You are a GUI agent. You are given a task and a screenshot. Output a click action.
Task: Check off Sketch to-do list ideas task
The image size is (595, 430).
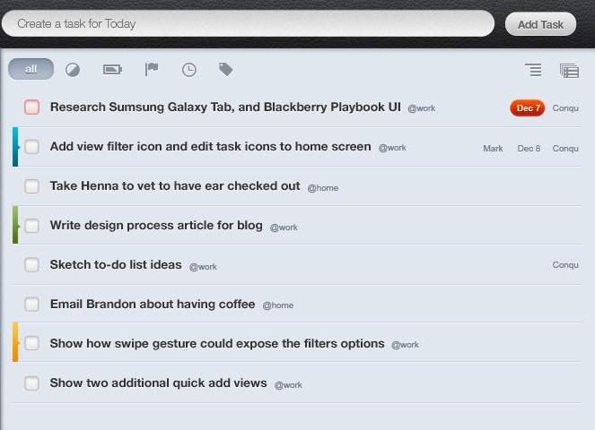click(x=31, y=265)
